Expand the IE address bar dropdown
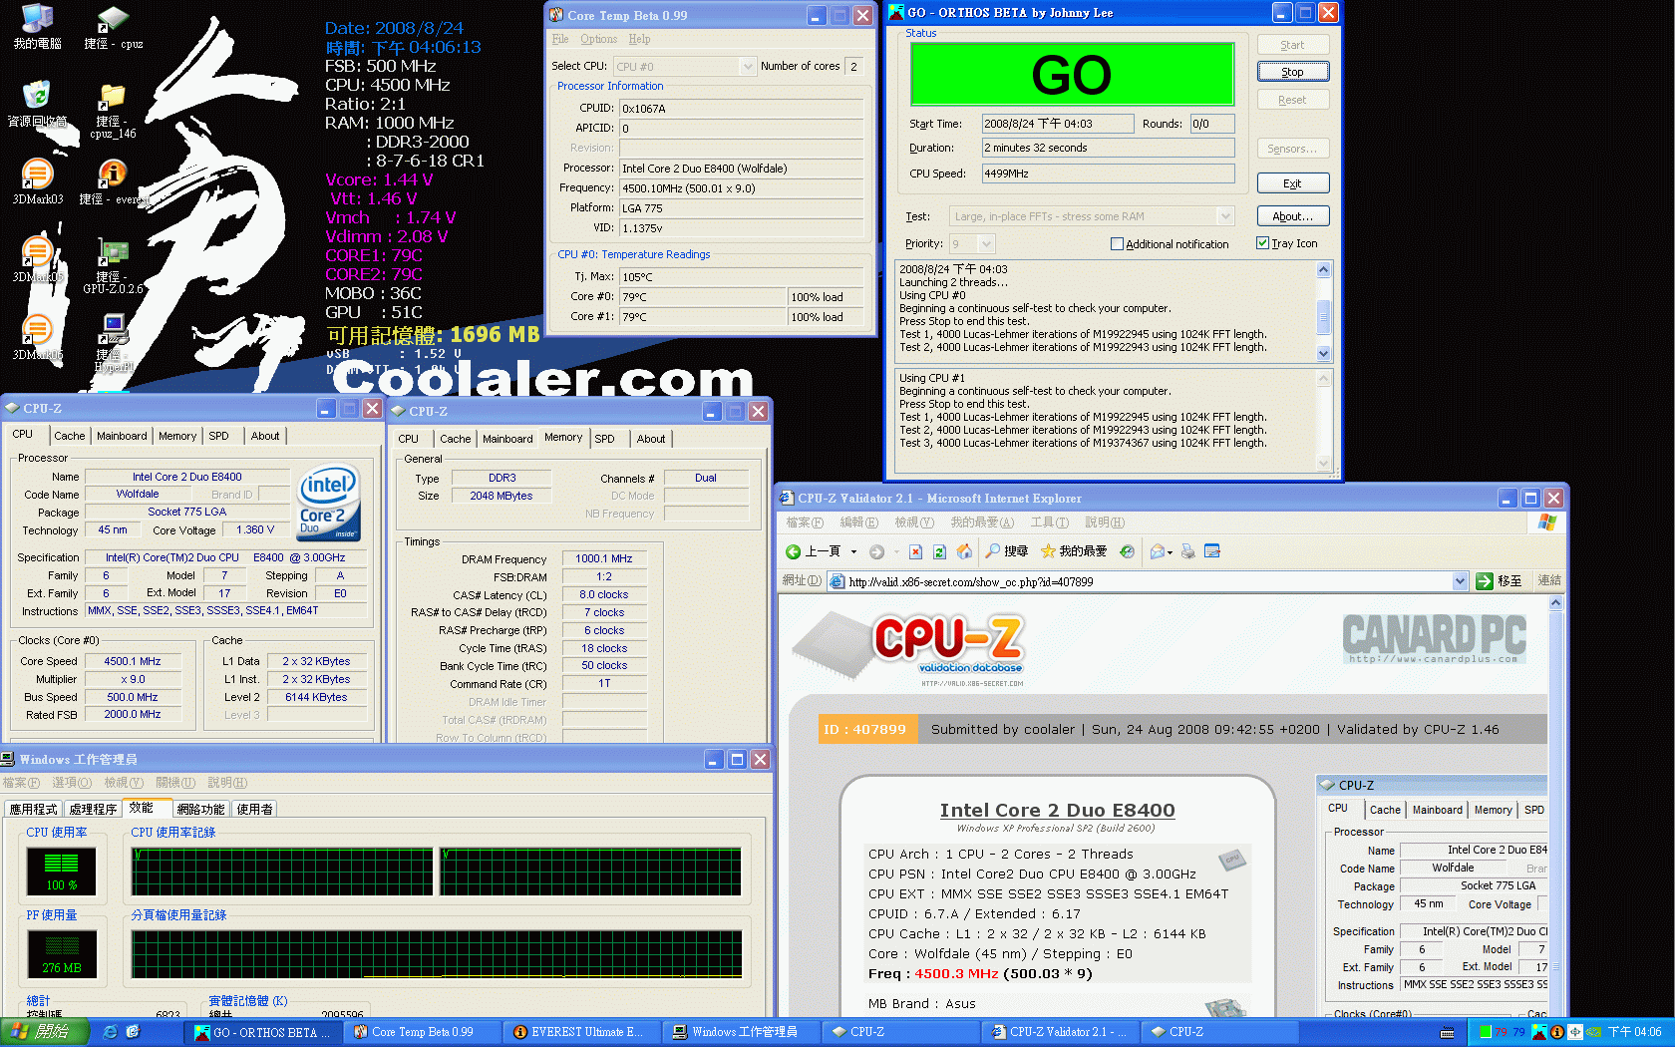Screen dimensions: 1675x1047 tap(1460, 581)
